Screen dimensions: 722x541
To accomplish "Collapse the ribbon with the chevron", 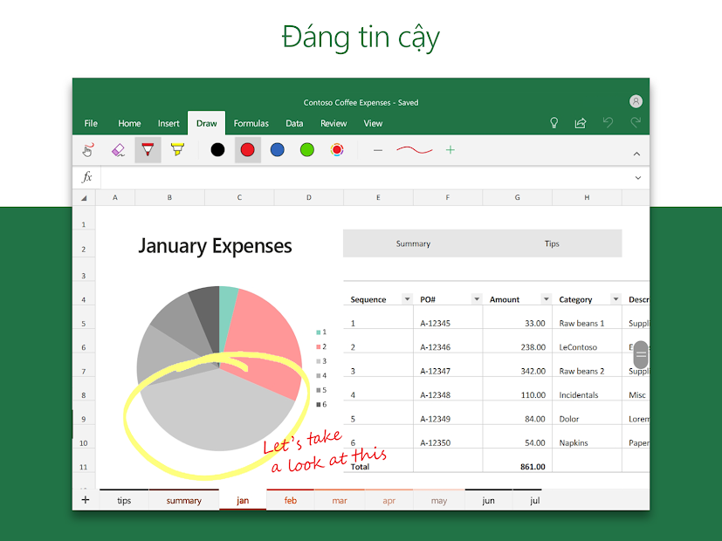I will [x=636, y=152].
